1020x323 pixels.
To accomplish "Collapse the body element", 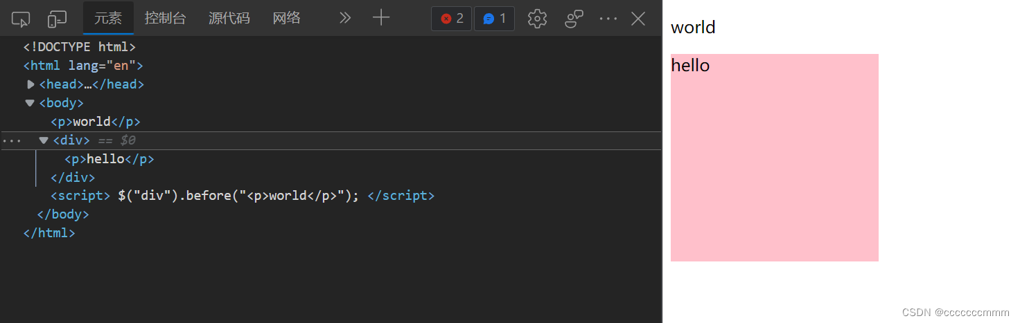I will point(30,103).
